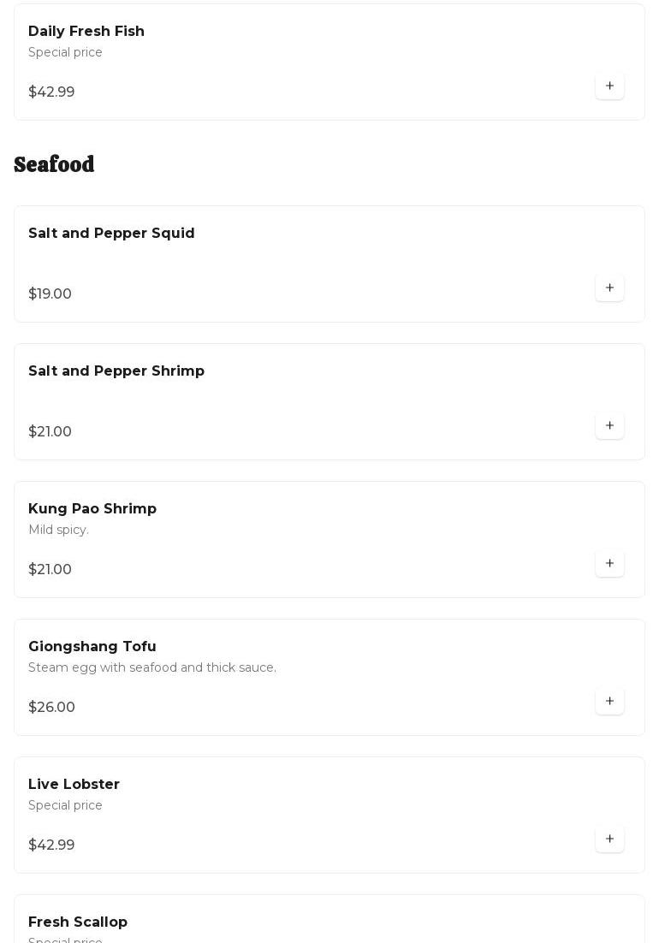Click the $19.00 squid price
This screenshot has height=943, width=659.
50,294
